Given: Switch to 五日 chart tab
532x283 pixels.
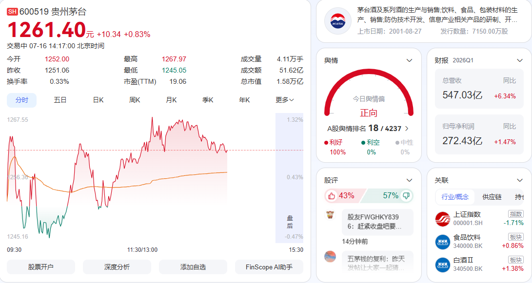Looking at the screenshot, I should pos(60,100).
